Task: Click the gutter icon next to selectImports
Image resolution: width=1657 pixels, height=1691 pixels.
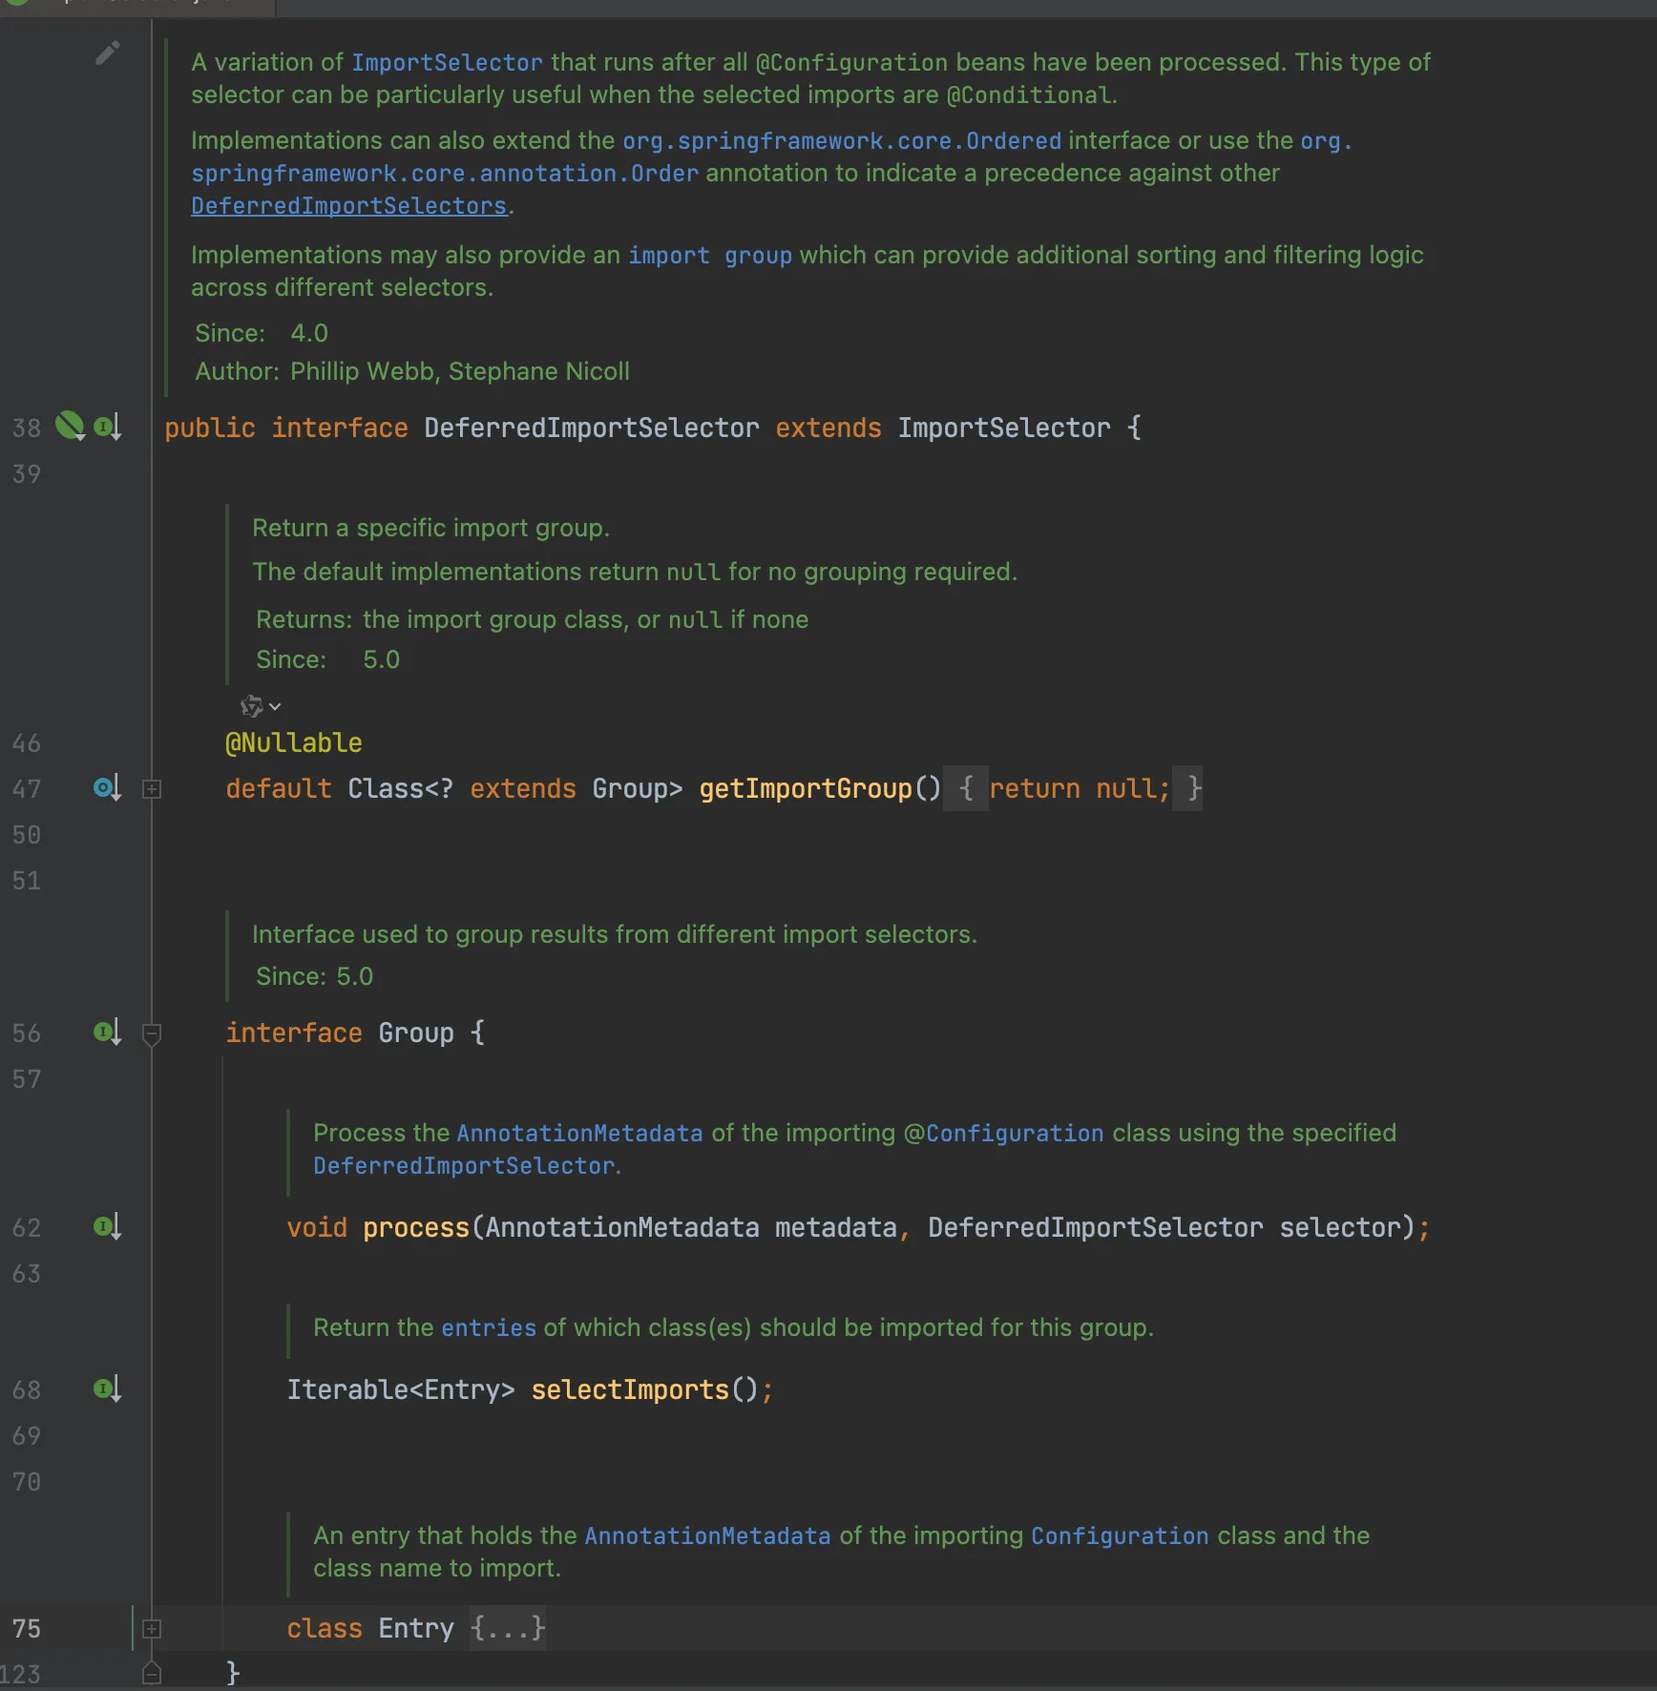Action: coord(107,1389)
